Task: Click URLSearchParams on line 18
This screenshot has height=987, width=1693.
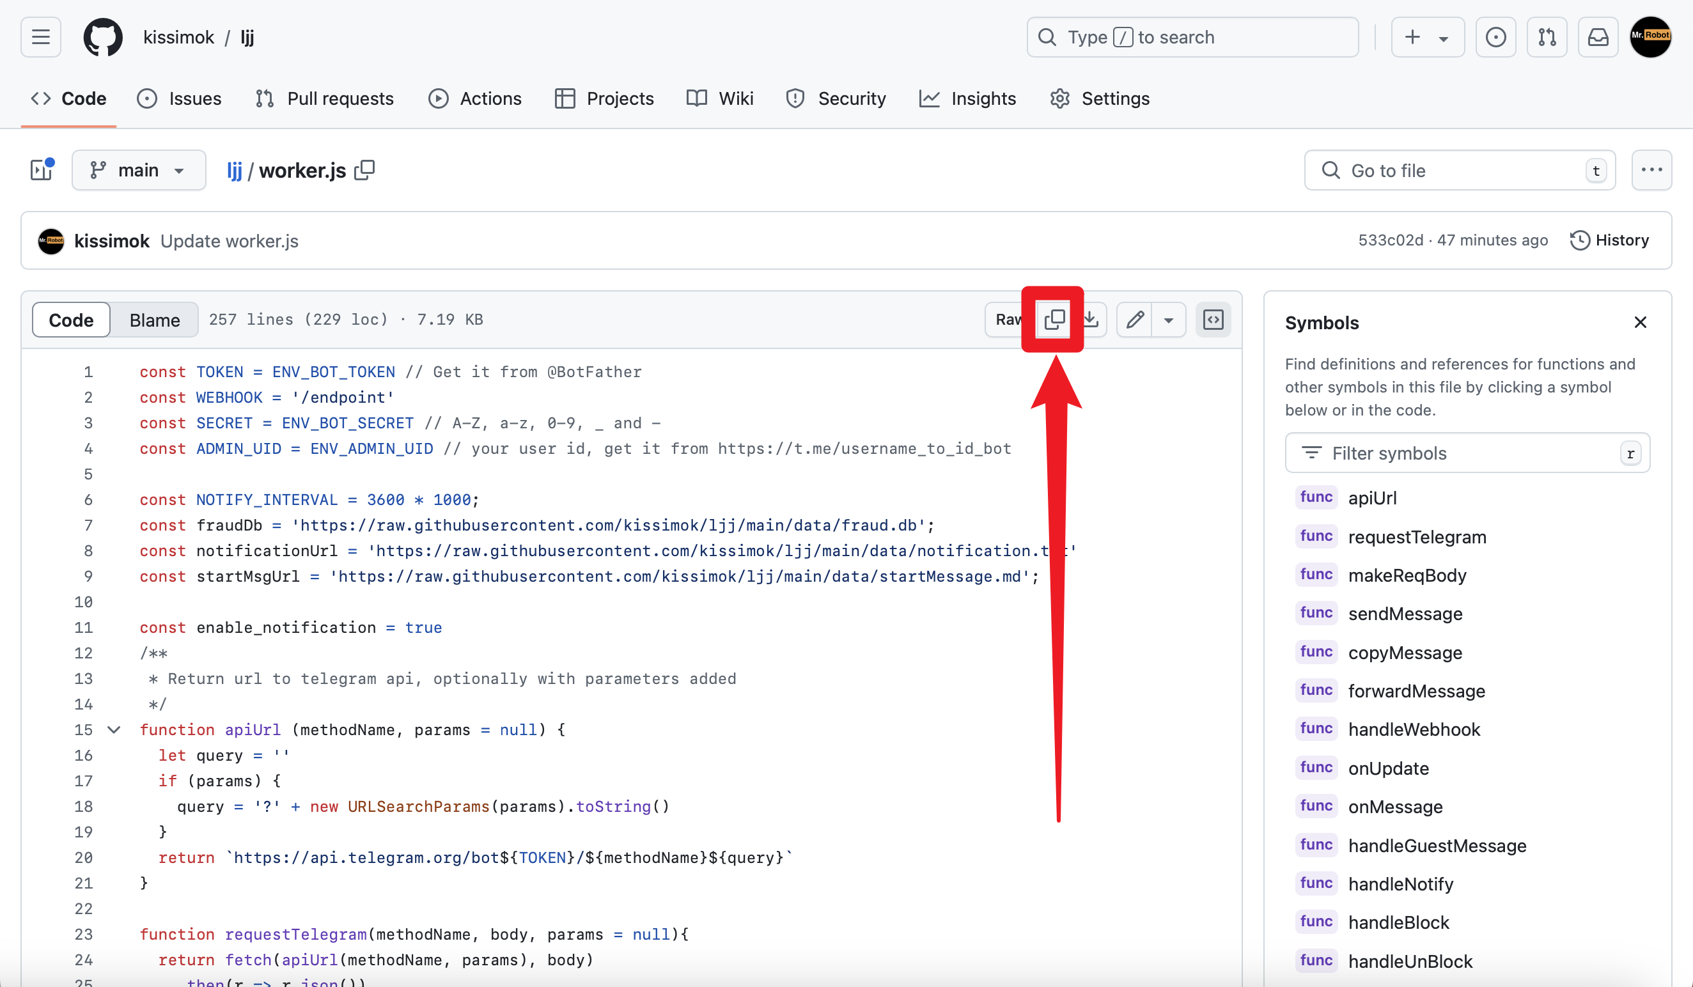Action: [x=419, y=806]
